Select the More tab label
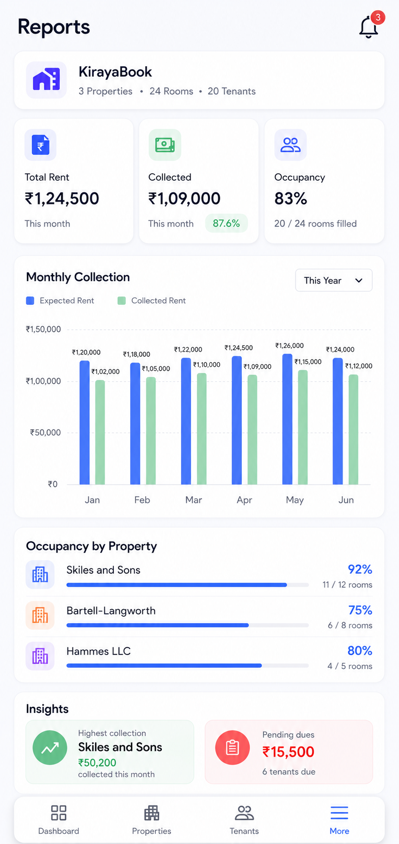The height and width of the screenshot is (844, 399). [x=339, y=831]
